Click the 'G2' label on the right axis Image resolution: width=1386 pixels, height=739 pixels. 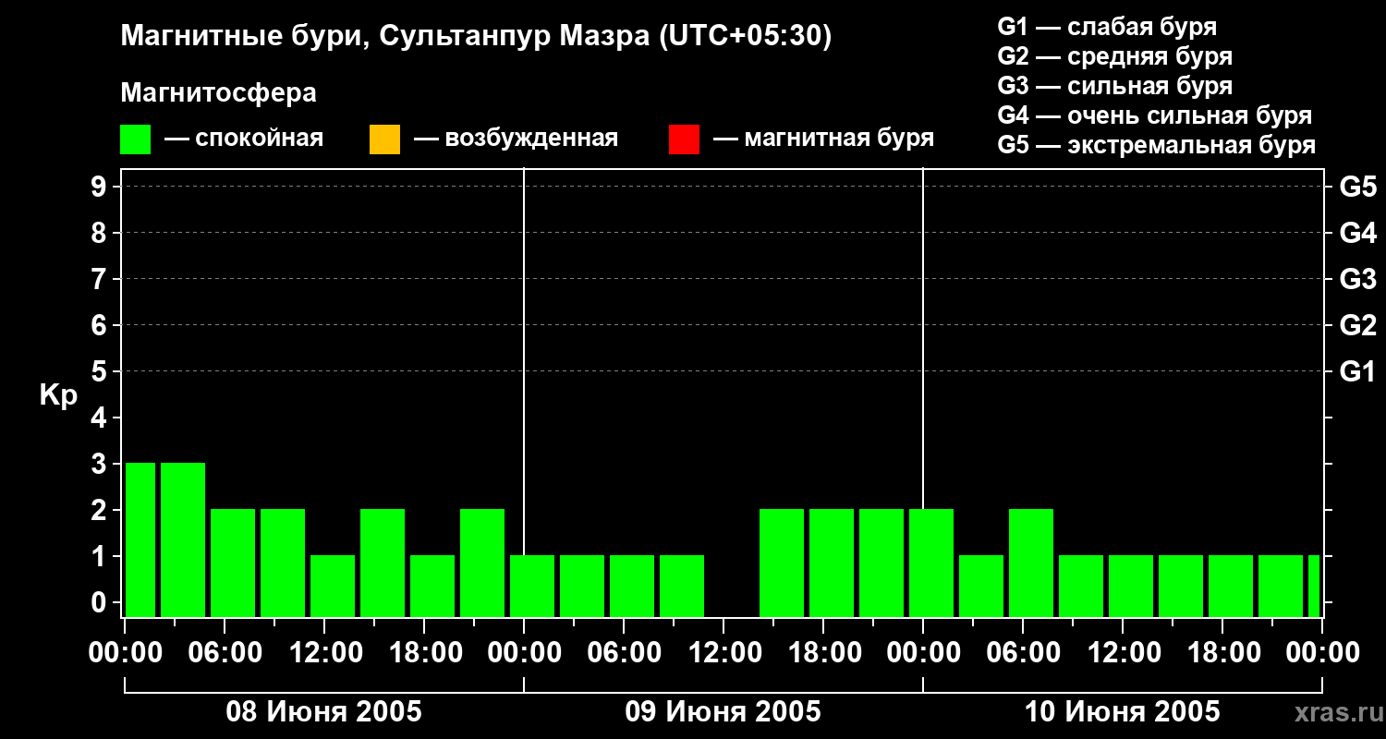[x=1357, y=325]
